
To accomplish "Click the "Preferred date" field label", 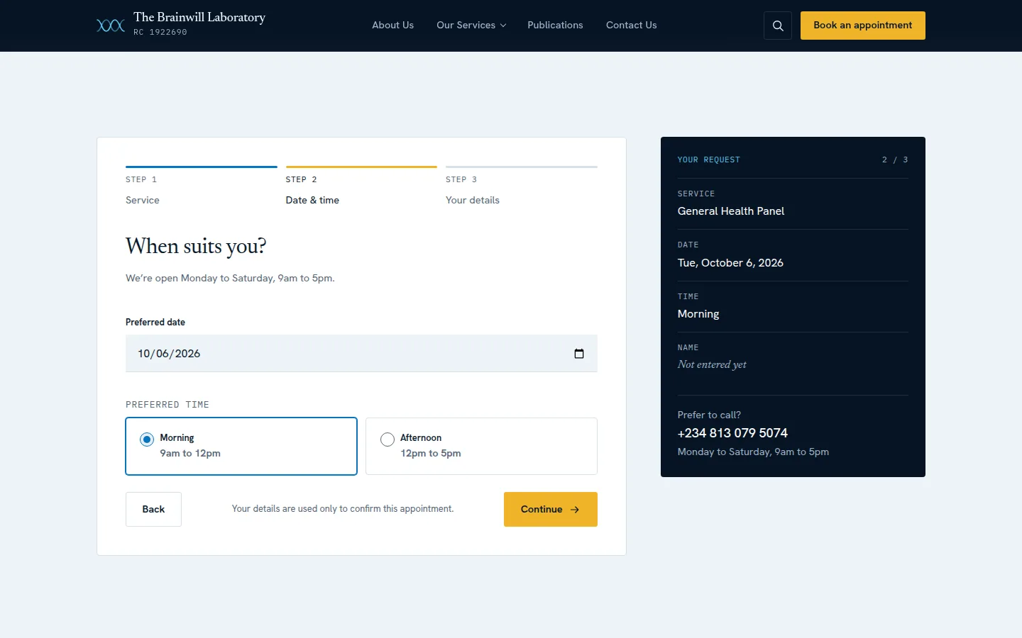I will [155, 323].
